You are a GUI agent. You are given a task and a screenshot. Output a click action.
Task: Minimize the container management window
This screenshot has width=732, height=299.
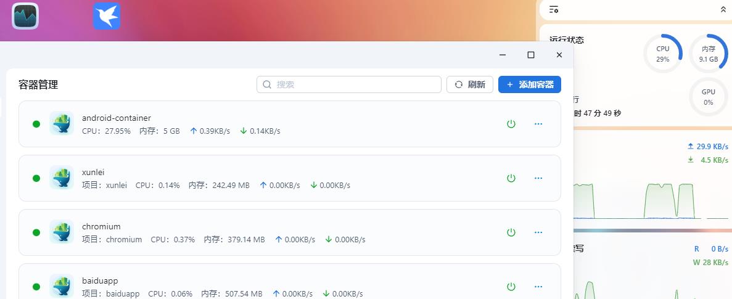(503, 55)
